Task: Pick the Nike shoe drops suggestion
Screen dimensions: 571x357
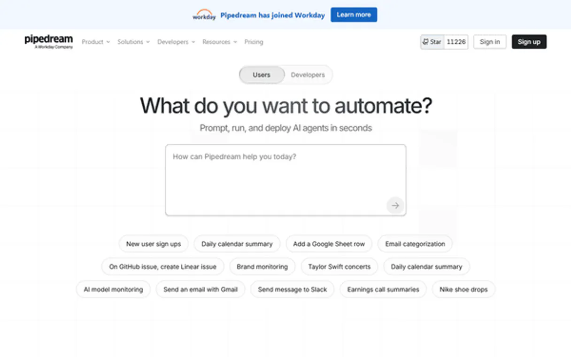Action: [463, 290]
